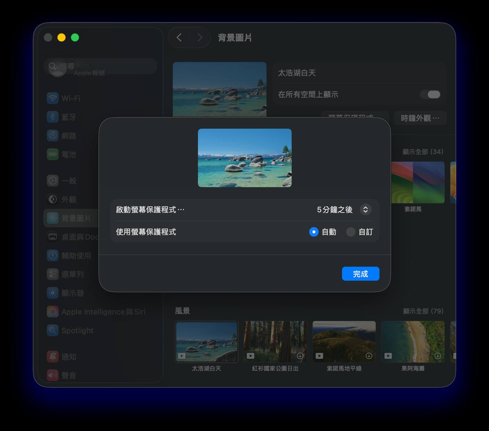Viewport: 489px width, 431px height.
Task: Open Apple Intelligence與Siri icon
Action: pos(53,312)
